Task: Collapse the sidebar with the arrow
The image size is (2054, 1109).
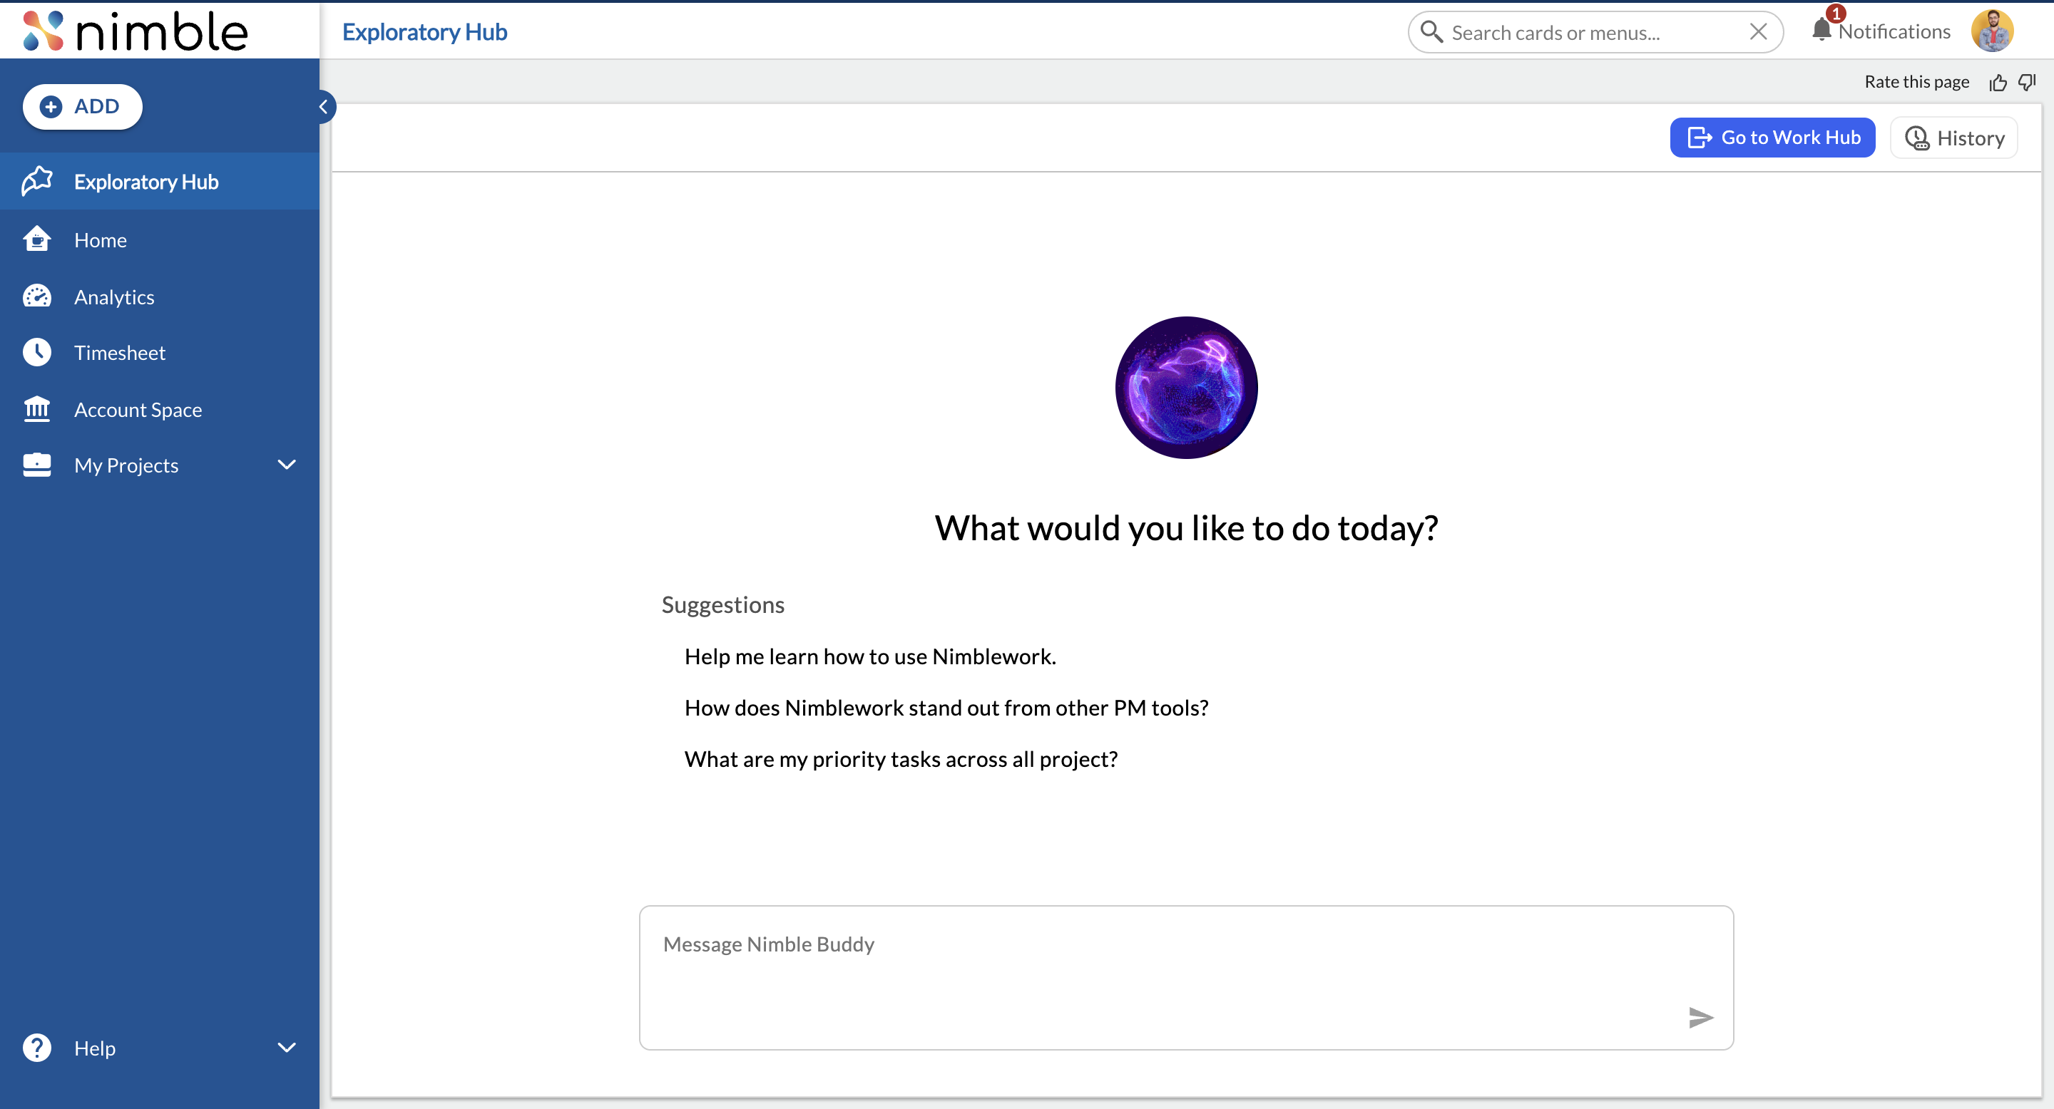Action: click(324, 106)
